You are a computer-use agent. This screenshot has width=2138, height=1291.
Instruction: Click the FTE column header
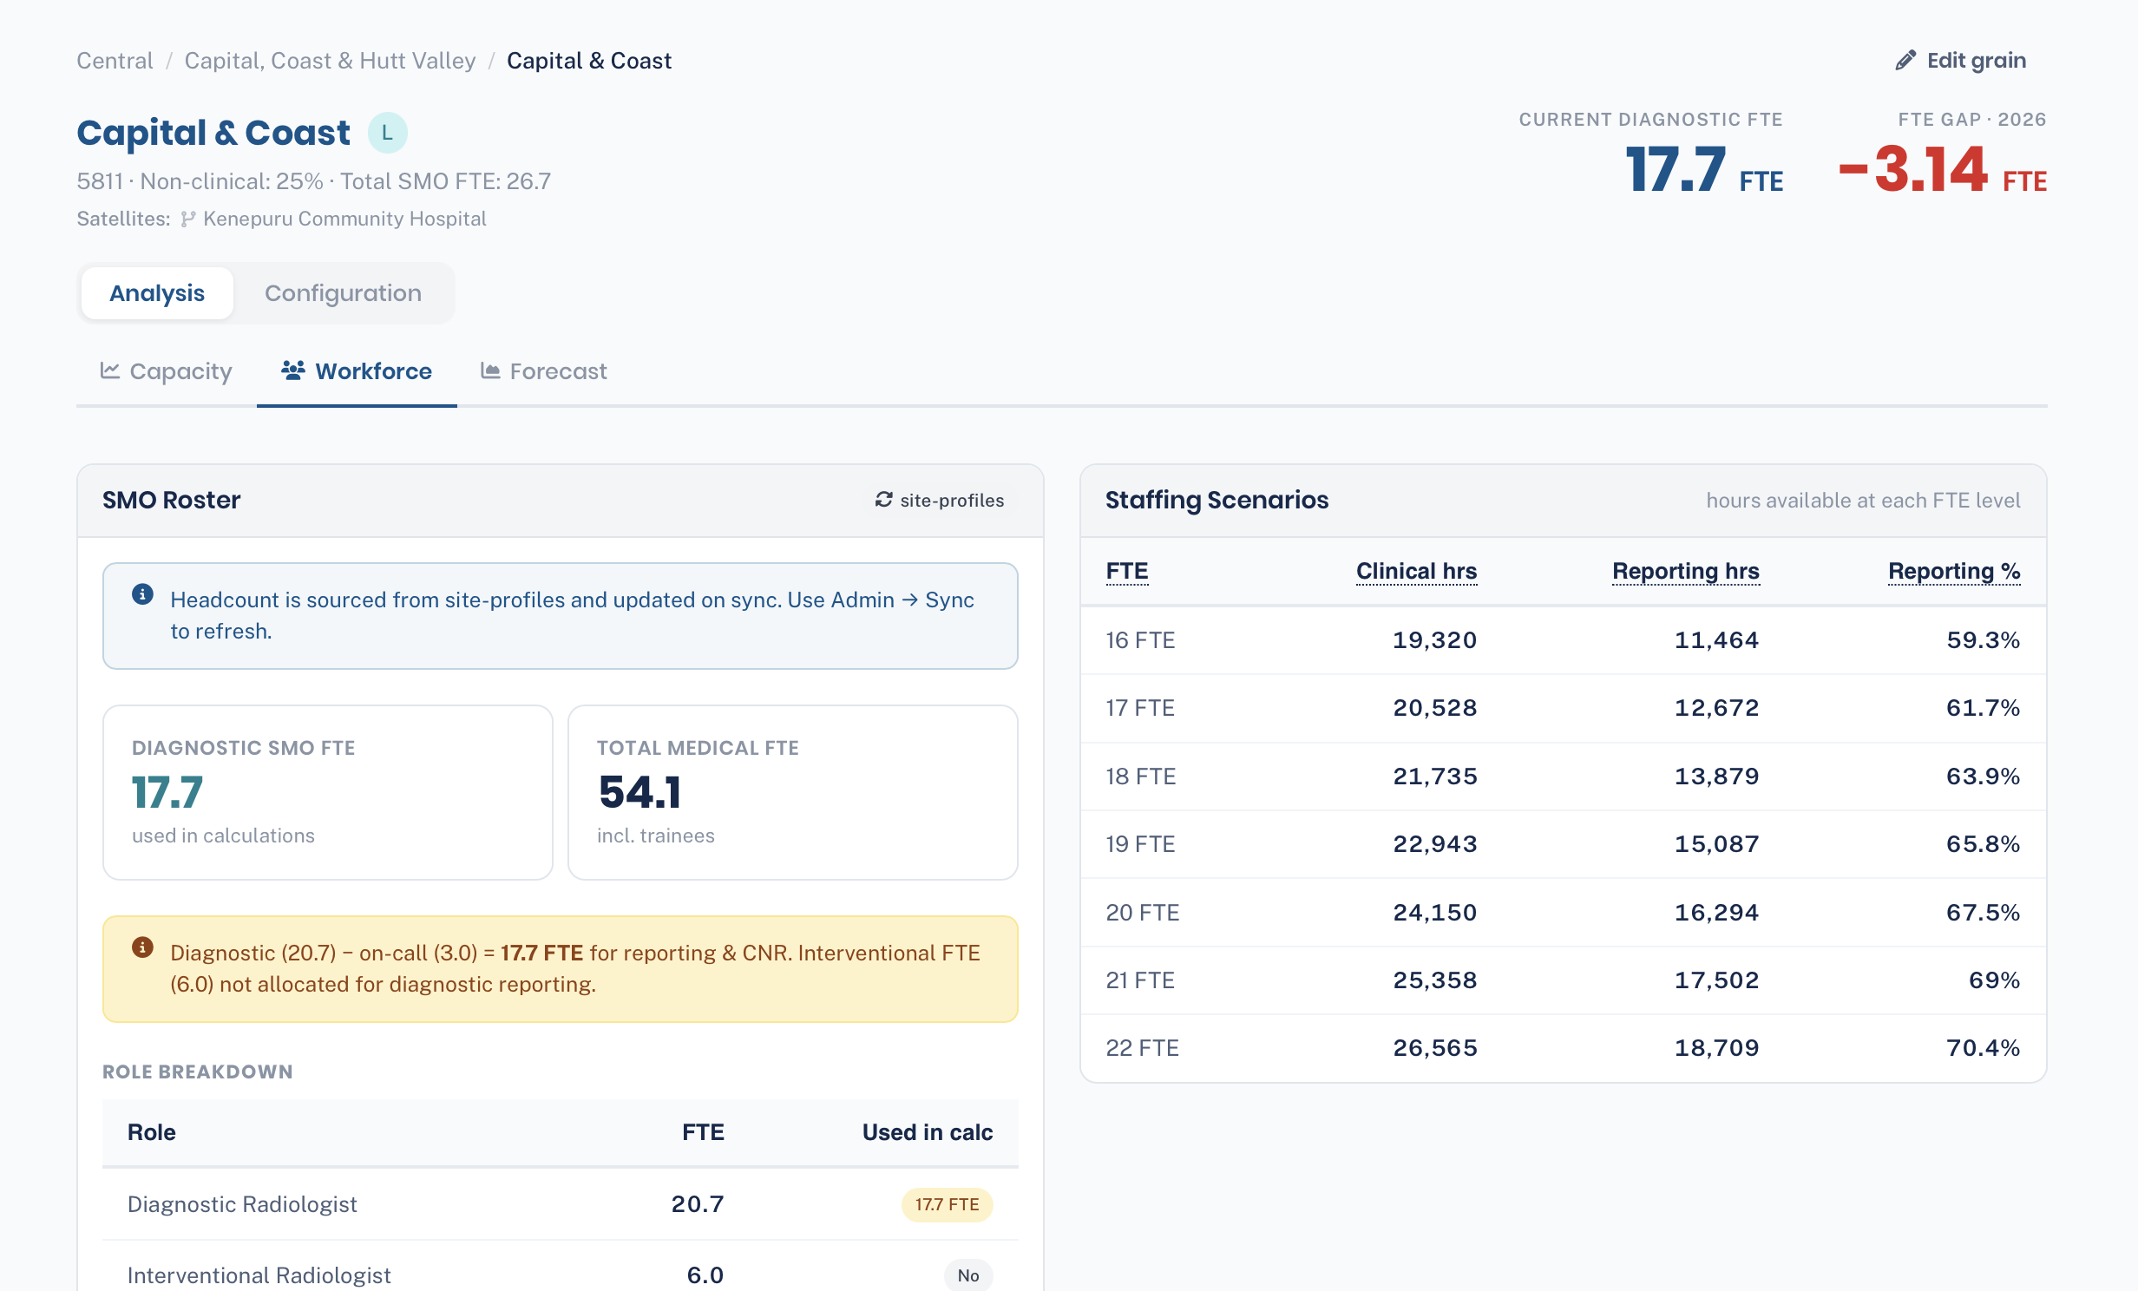click(x=1127, y=571)
